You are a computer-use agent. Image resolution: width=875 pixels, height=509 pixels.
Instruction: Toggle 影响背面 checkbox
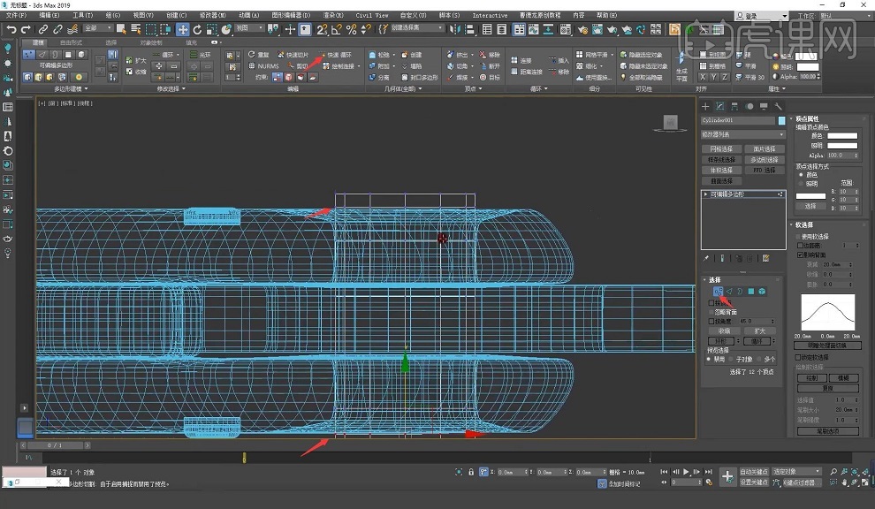pyautogui.click(x=801, y=254)
